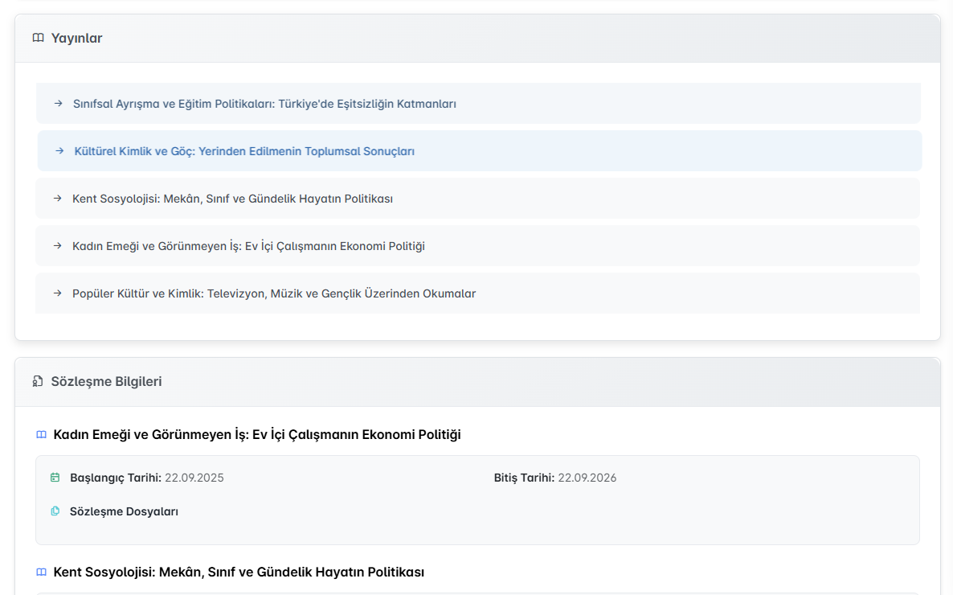Image resolution: width=953 pixels, height=595 pixels.
Task: Click the files icon beside Sözleşme Dosyaları
Action: (55, 511)
